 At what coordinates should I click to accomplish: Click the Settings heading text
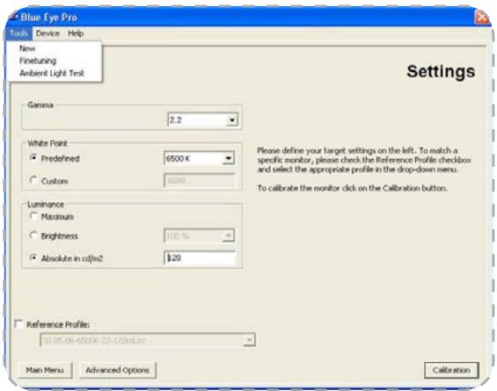[441, 71]
